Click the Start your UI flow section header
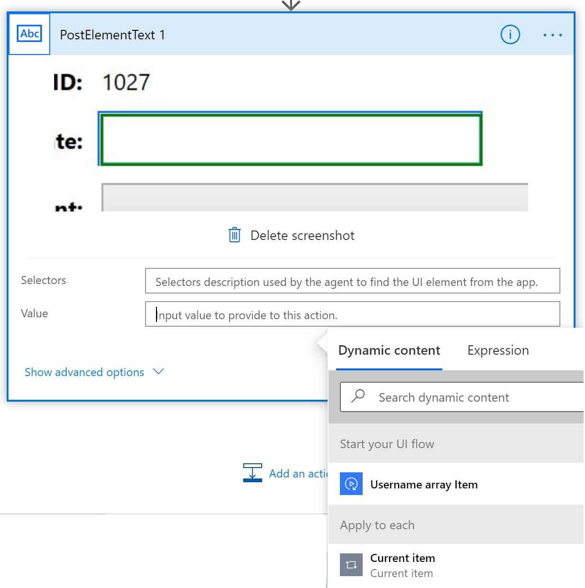This screenshot has height=588, width=585. (387, 444)
